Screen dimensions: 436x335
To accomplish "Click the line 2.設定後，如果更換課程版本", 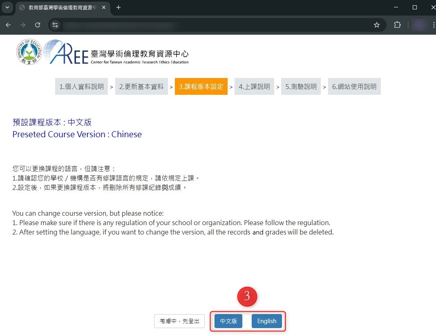I will pyautogui.click(x=99, y=188).
